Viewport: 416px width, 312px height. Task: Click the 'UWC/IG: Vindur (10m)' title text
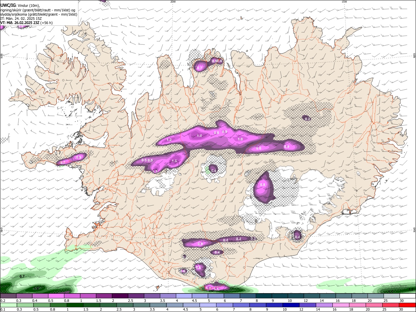pos(20,6)
